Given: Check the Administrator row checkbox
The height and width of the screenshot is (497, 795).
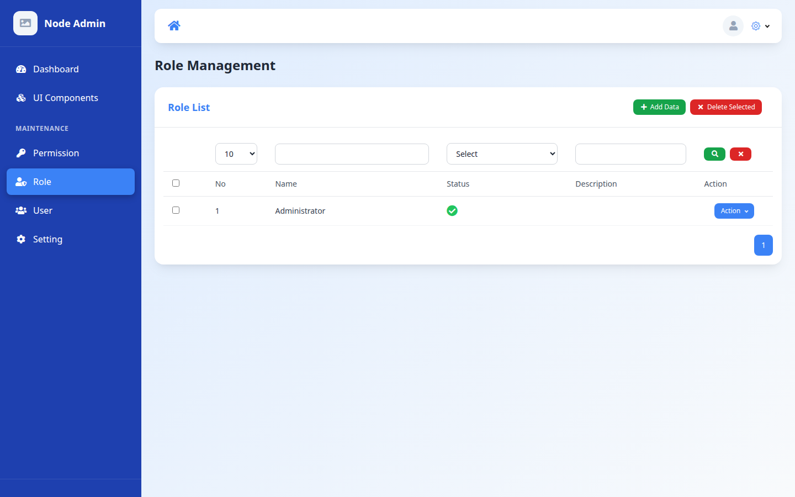Looking at the screenshot, I should pyautogui.click(x=176, y=210).
